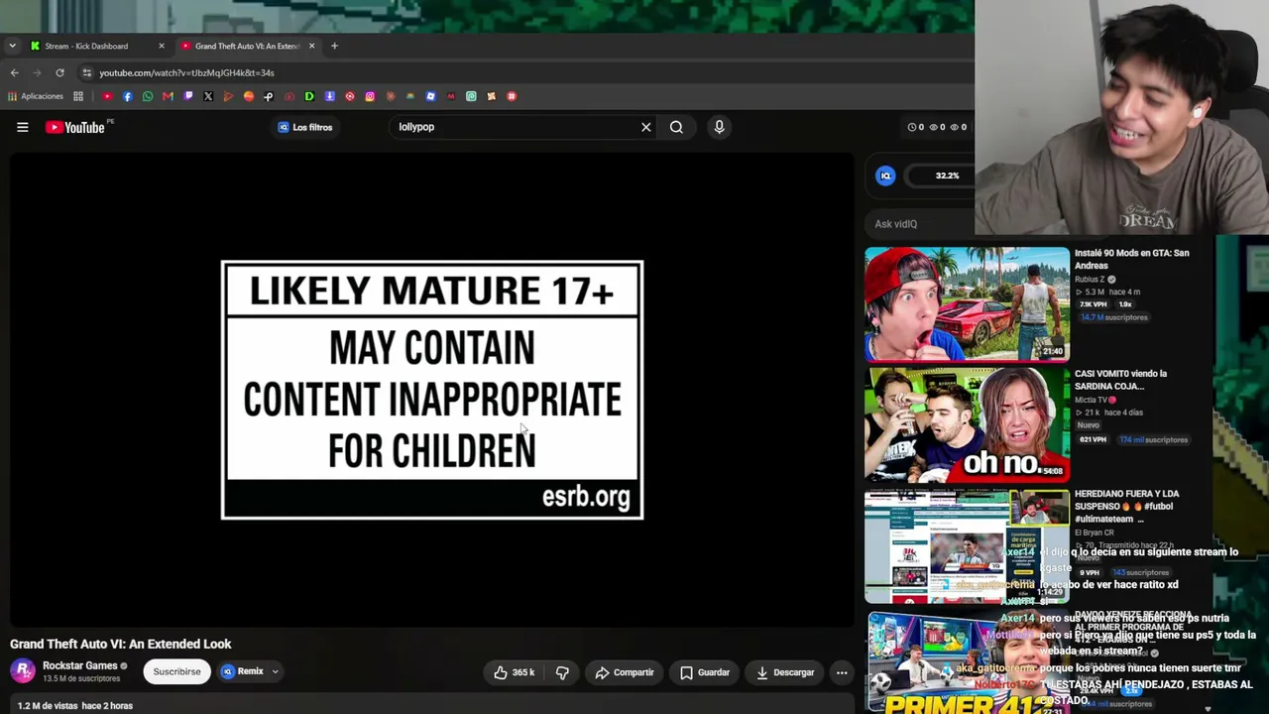This screenshot has width=1269, height=714.
Task: Click the 'Grand Theft Auto VI: An Extended Look' title
Action: (121, 644)
